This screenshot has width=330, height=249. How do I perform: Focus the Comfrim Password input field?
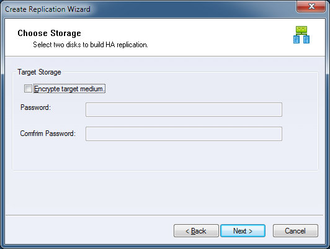coord(184,134)
